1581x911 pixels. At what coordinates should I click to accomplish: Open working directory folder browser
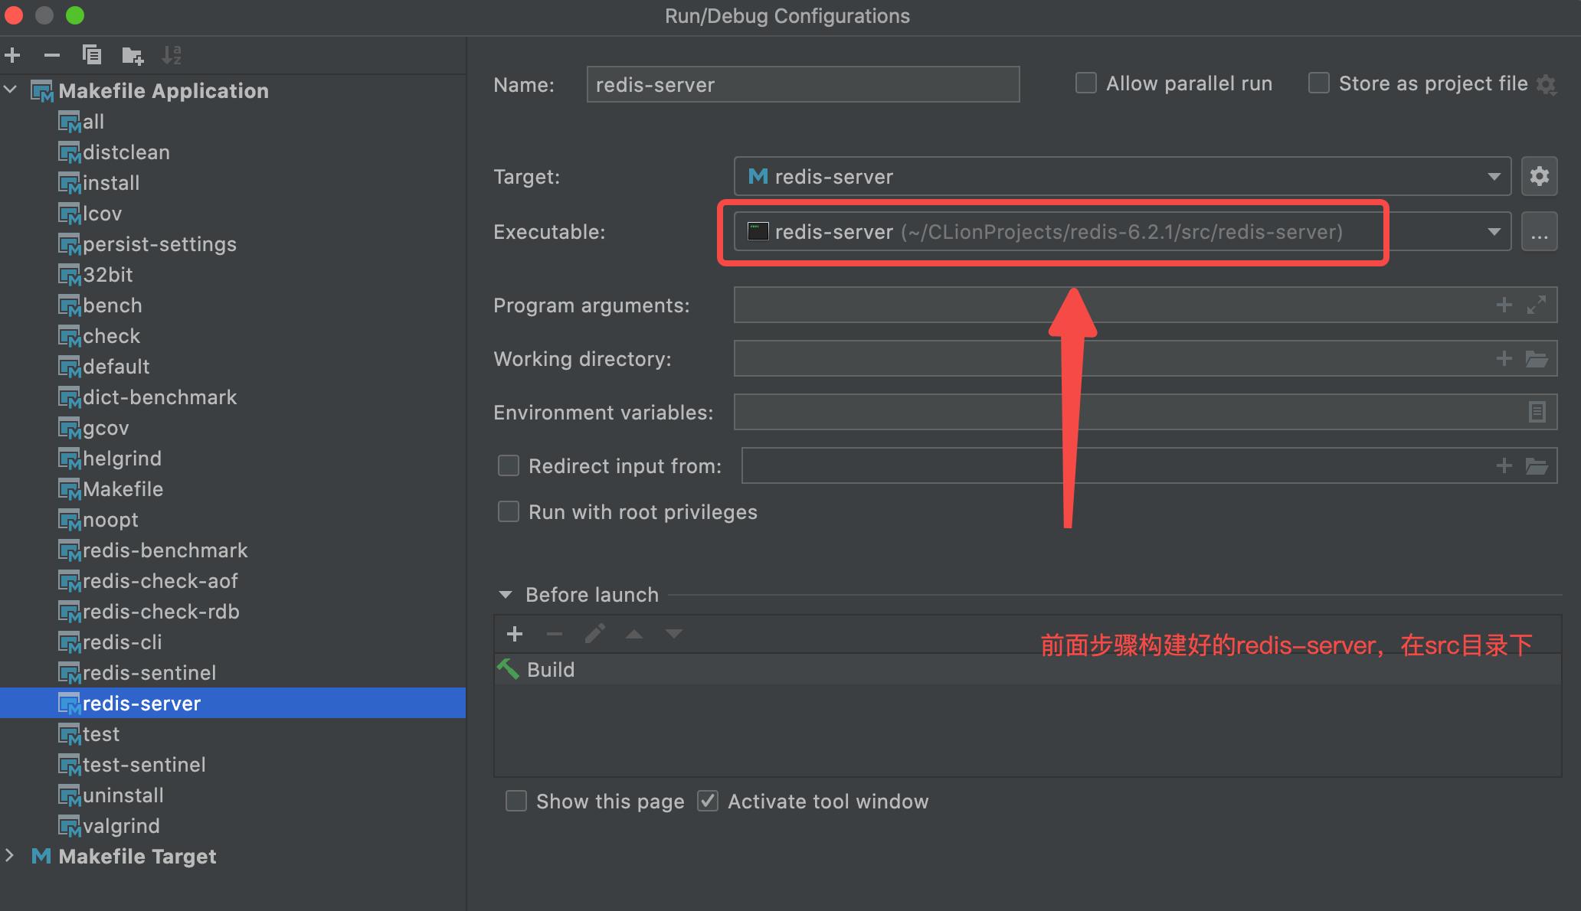click(x=1537, y=359)
